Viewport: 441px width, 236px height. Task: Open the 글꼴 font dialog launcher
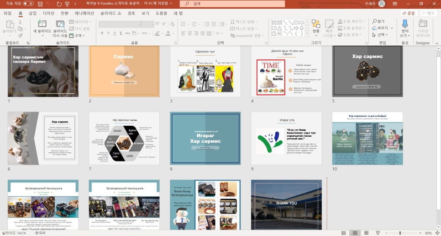175,43
